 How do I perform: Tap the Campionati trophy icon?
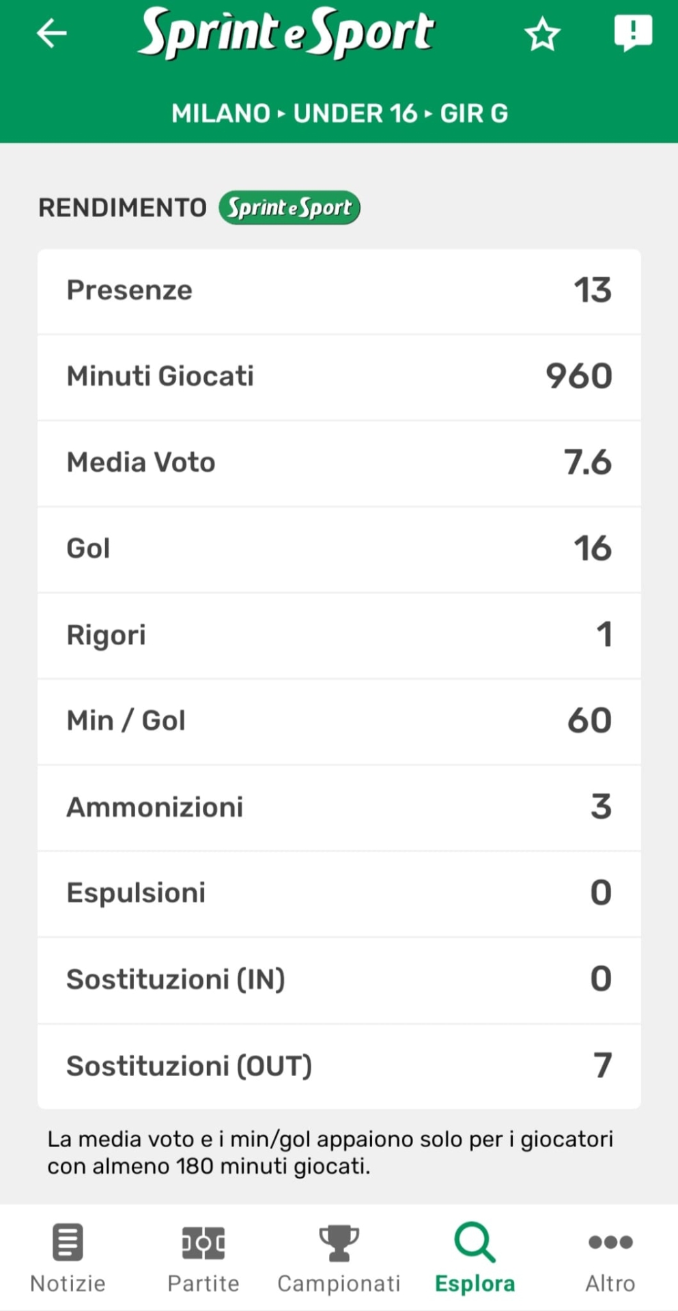click(339, 1241)
